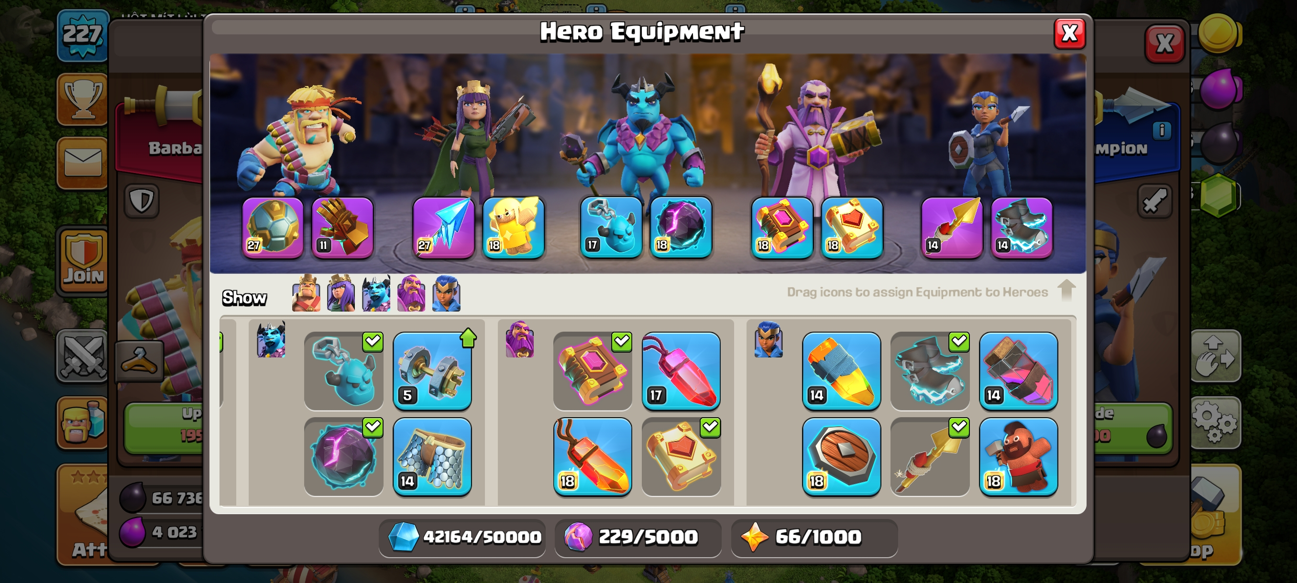
Task: Click Barbarian King's level 27 spiky ball slot
Action: (273, 227)
